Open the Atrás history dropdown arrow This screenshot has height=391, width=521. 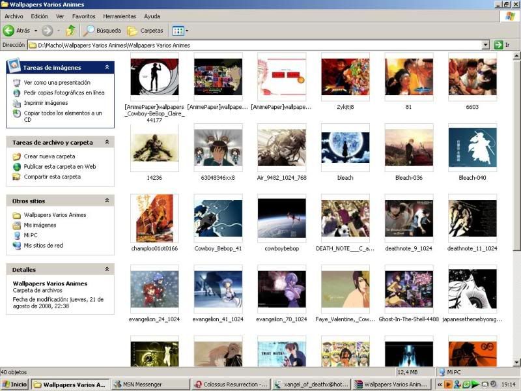point(36,31)
